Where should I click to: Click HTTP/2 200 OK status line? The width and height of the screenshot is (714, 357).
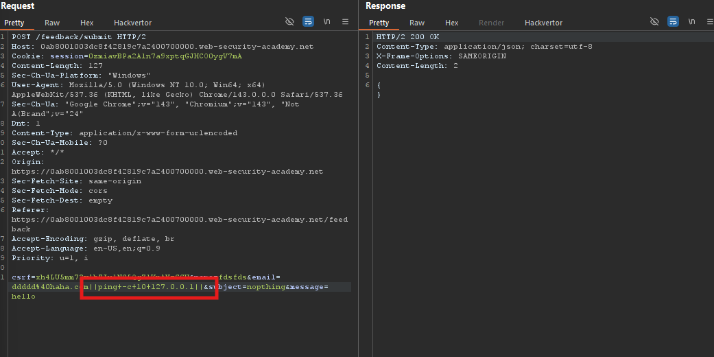coord(407,37)
